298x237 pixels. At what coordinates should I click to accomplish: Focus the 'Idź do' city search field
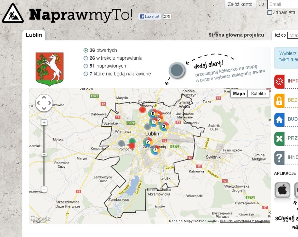293,35
